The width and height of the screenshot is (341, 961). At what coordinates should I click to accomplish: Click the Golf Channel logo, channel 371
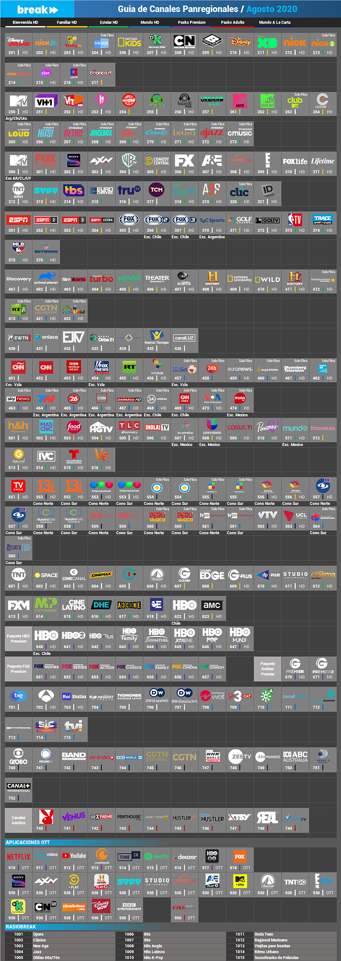point(240,219)
